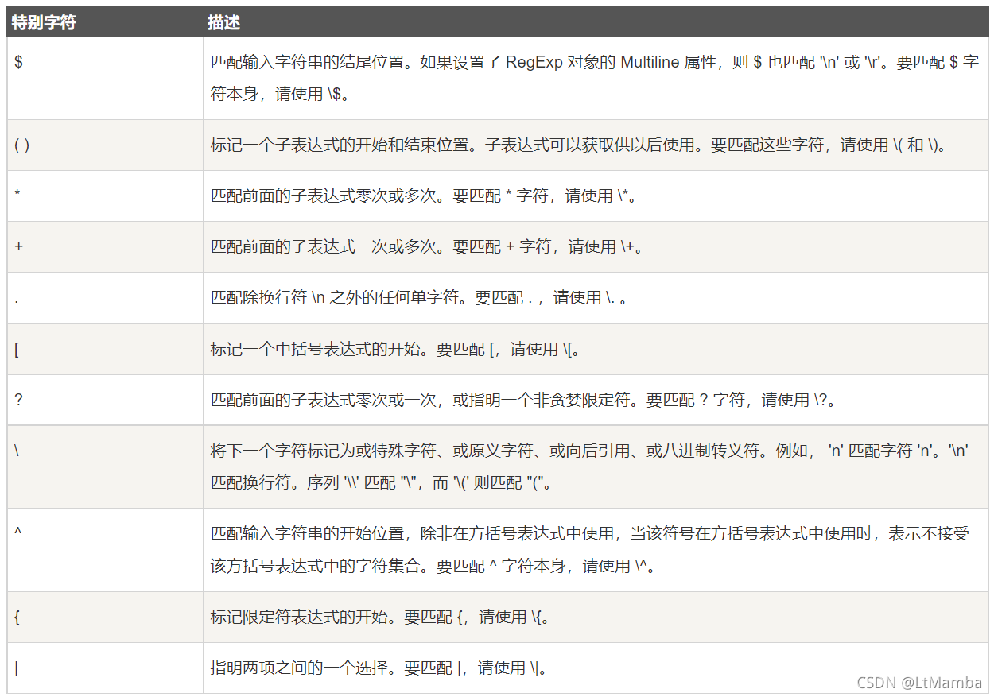Screen dimensions: 994x697
Task: Select the + character cell
Action: point(105,247)
